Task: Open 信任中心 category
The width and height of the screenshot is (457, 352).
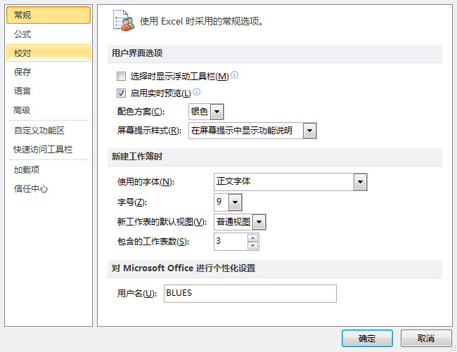Action: pyautogui.click(x=49, y=189)
